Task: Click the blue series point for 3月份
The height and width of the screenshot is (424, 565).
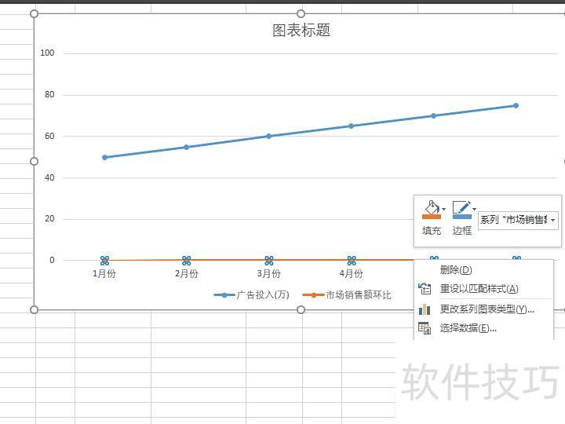Action: click(268, 137)
